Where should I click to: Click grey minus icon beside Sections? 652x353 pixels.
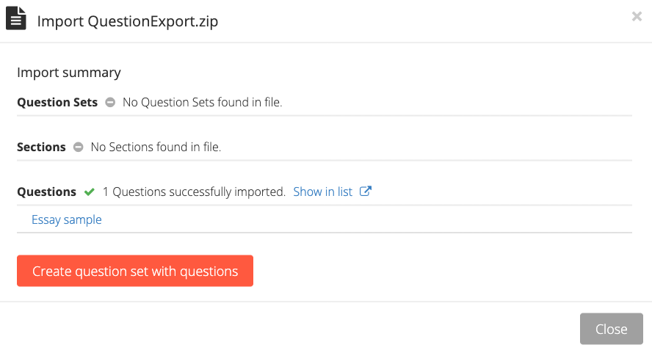point(78,148)
